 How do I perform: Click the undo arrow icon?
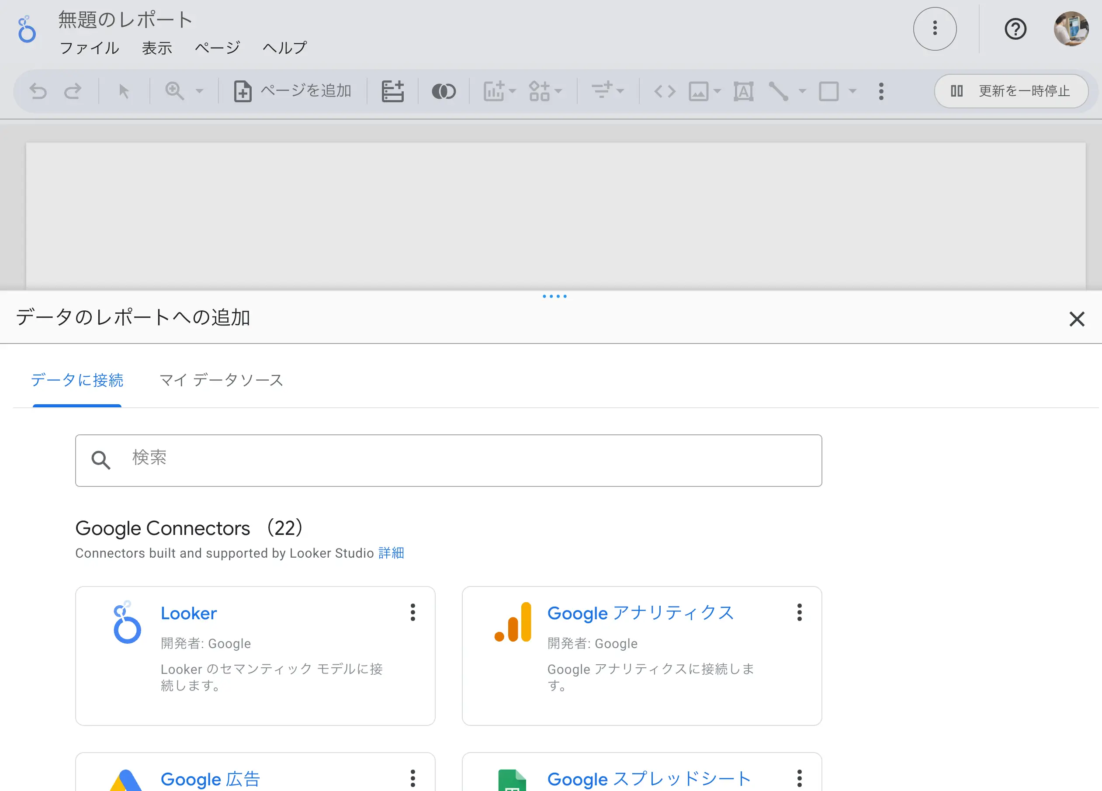pos(38,91)
